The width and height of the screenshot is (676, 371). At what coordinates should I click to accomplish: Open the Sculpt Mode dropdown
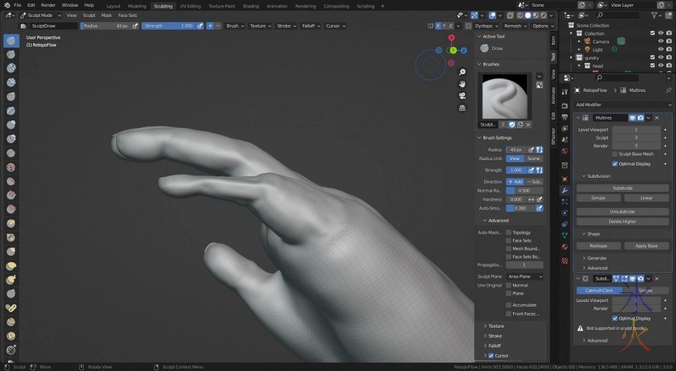(x=41, y=15)
